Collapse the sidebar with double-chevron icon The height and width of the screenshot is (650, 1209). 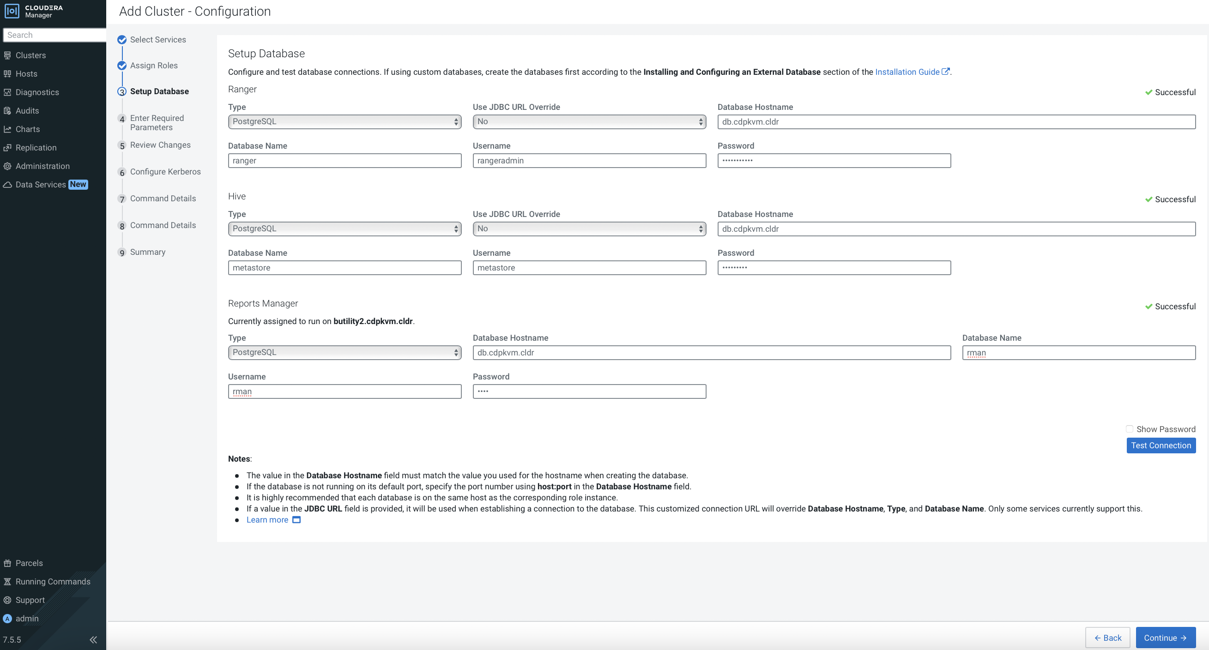93,639
